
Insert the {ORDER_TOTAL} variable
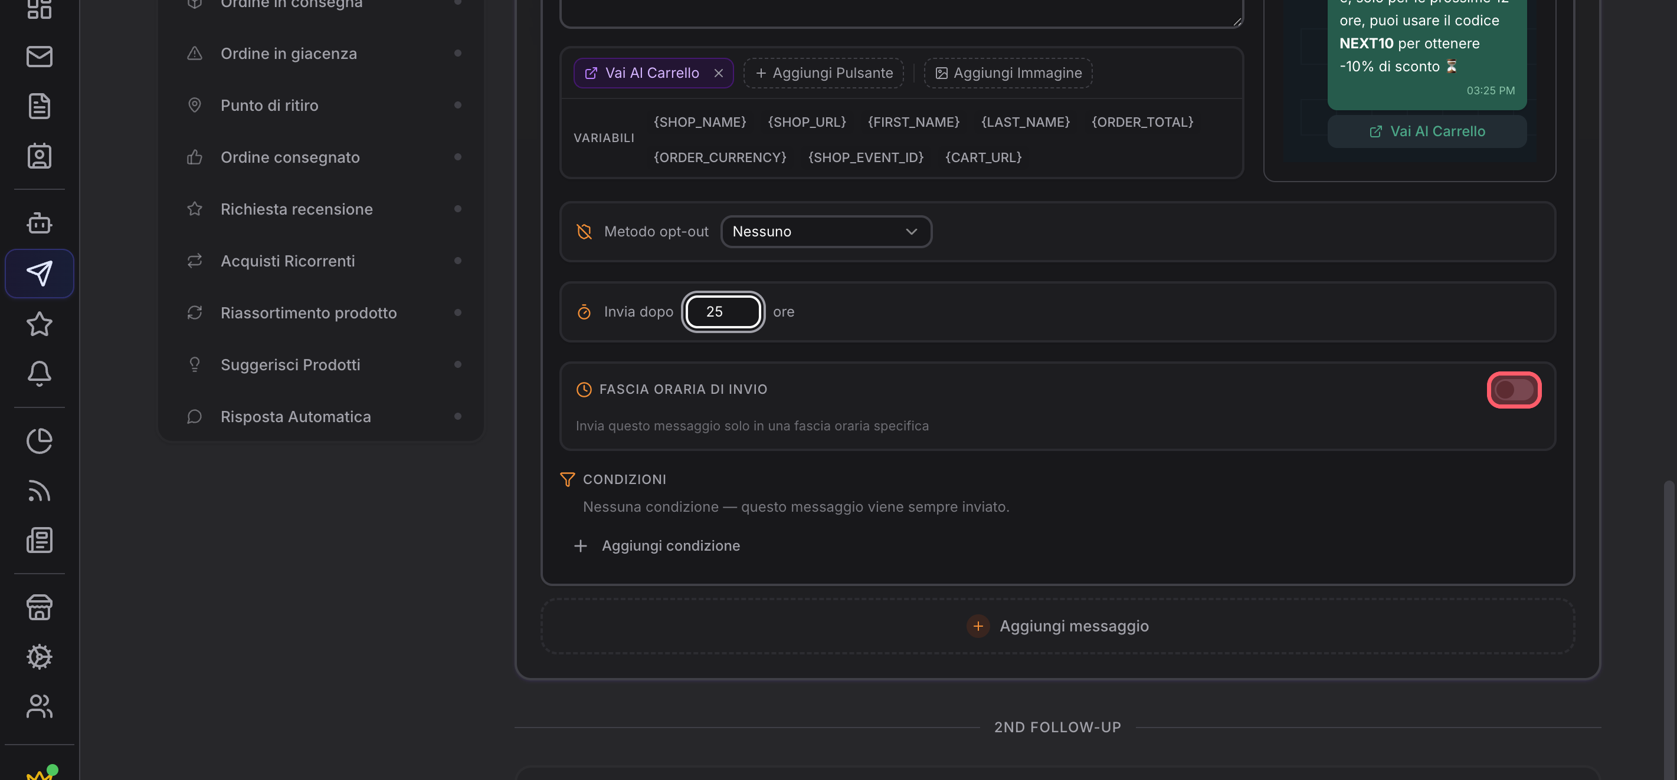tap(1142, 121)
